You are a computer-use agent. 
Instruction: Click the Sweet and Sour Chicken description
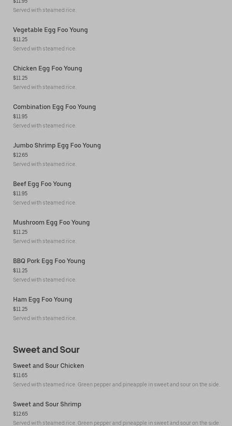pos(116,385)
